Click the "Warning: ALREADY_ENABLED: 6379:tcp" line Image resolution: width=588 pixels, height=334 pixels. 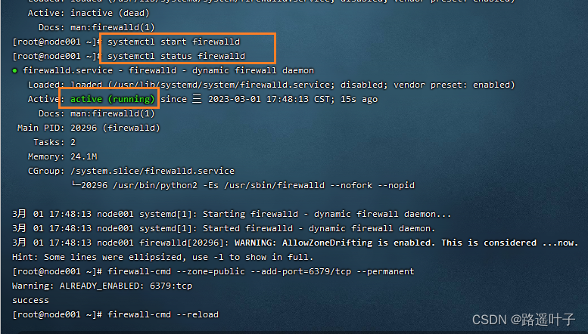click(x=102, y=286)
